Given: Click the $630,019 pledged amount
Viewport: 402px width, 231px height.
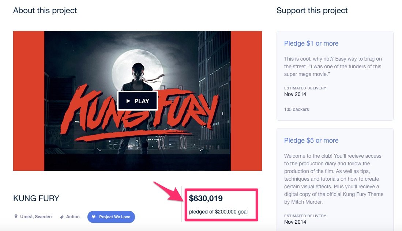Looking at the screenshot, I should coord(206,199).
